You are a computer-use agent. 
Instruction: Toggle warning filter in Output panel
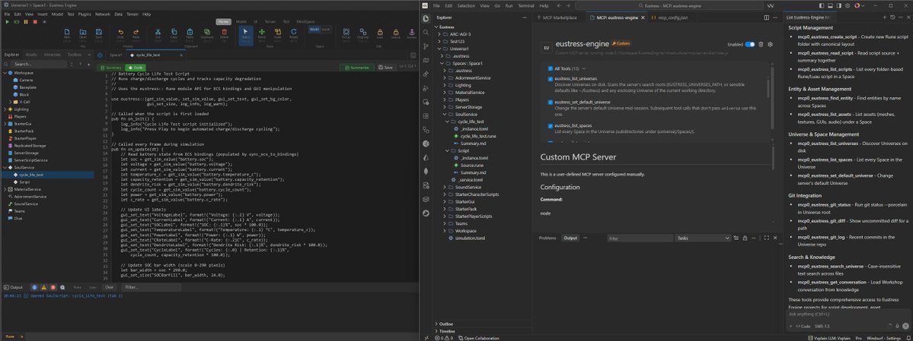(x=43, y=287)
